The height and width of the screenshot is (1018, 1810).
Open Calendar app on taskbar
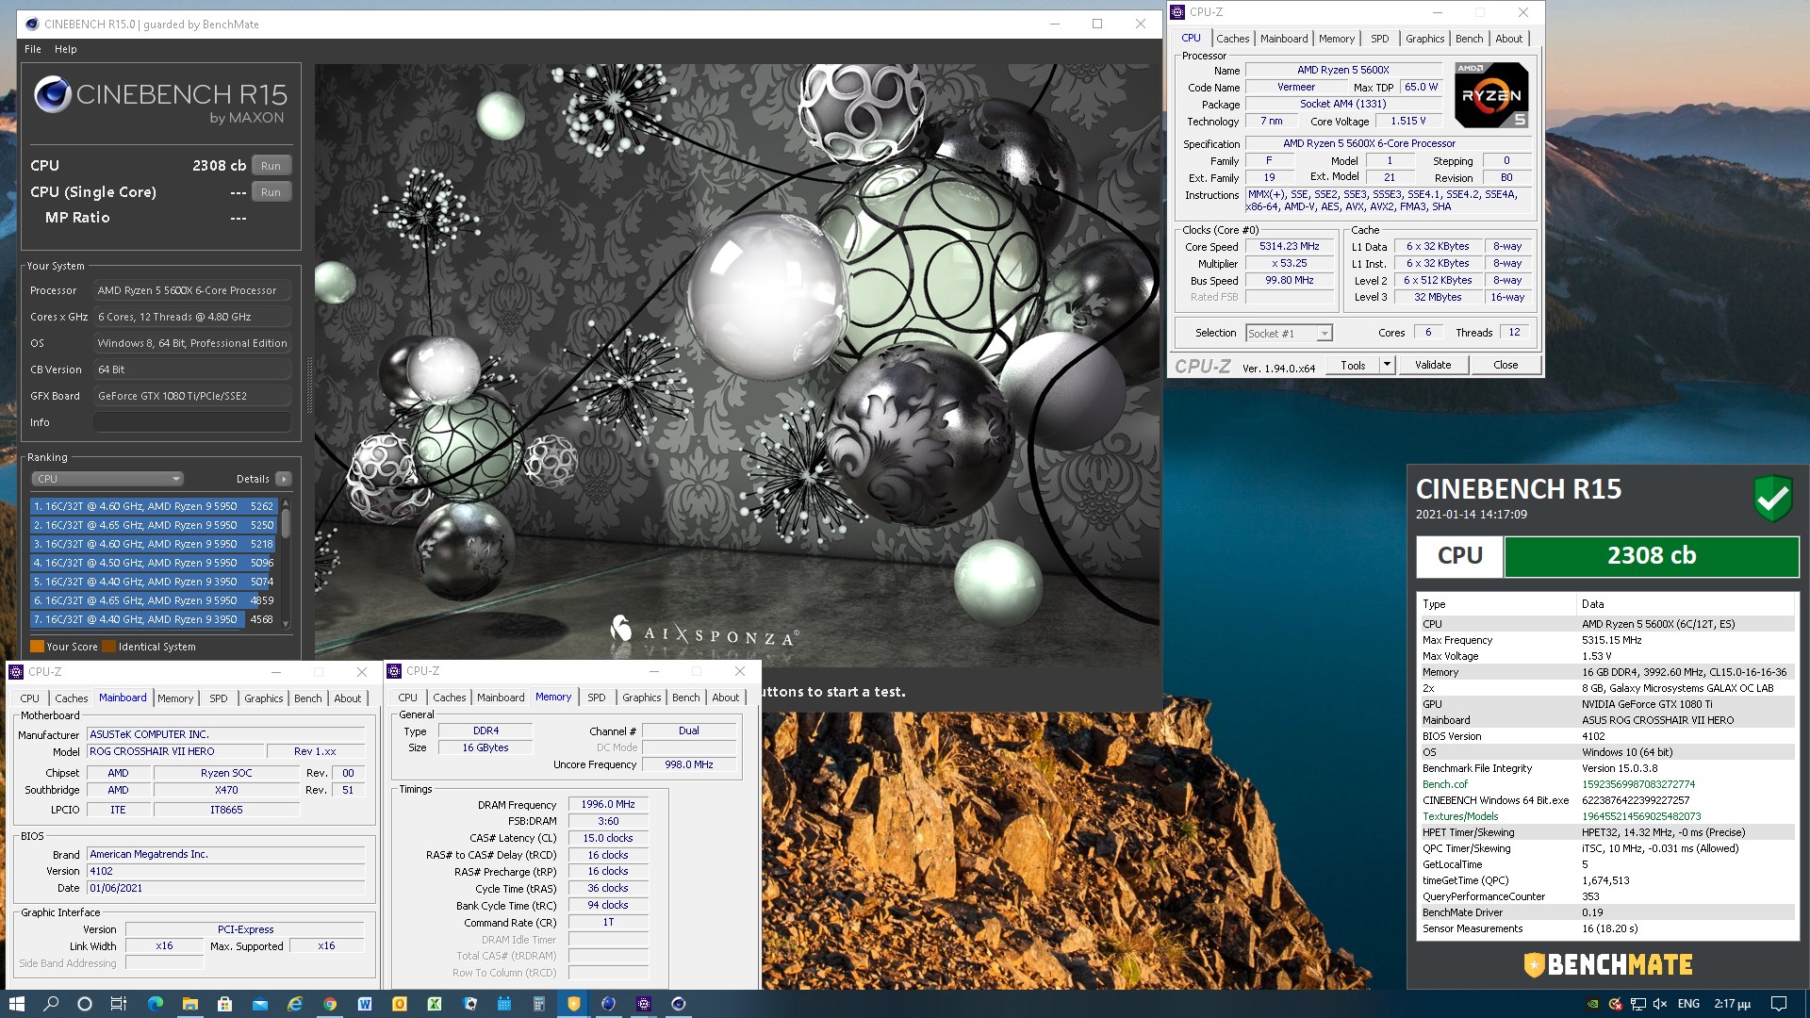[504, 1004]
